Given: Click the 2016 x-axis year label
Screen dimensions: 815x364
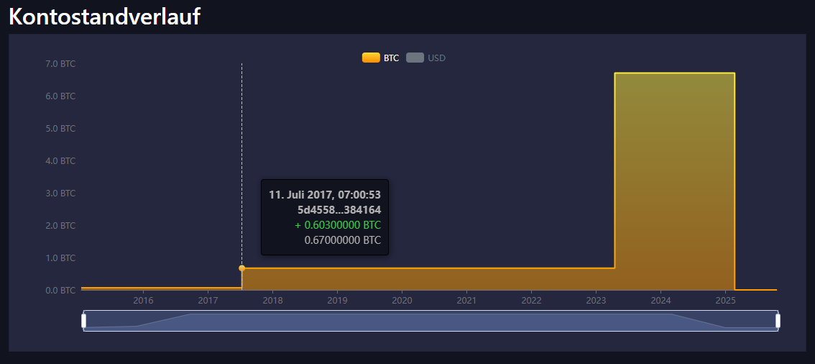Looking at the screenshot, I should 143,300.
